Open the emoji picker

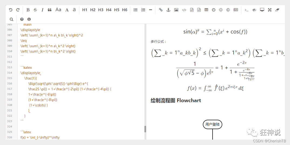click(x=221, y=10)
